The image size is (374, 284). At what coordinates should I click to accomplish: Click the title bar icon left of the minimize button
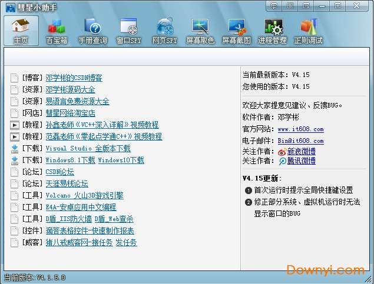pyautogui.click(x=306, y=6)
